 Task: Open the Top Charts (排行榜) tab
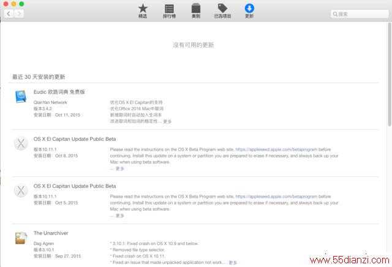click(x=169, y=11)
